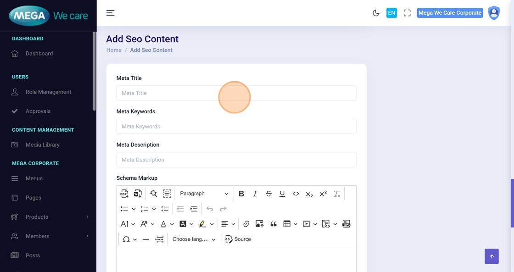Toggle dark mode moon icon
Image resolution: width=514 pixels, height=272 pixels.
[x=376, y=13]
